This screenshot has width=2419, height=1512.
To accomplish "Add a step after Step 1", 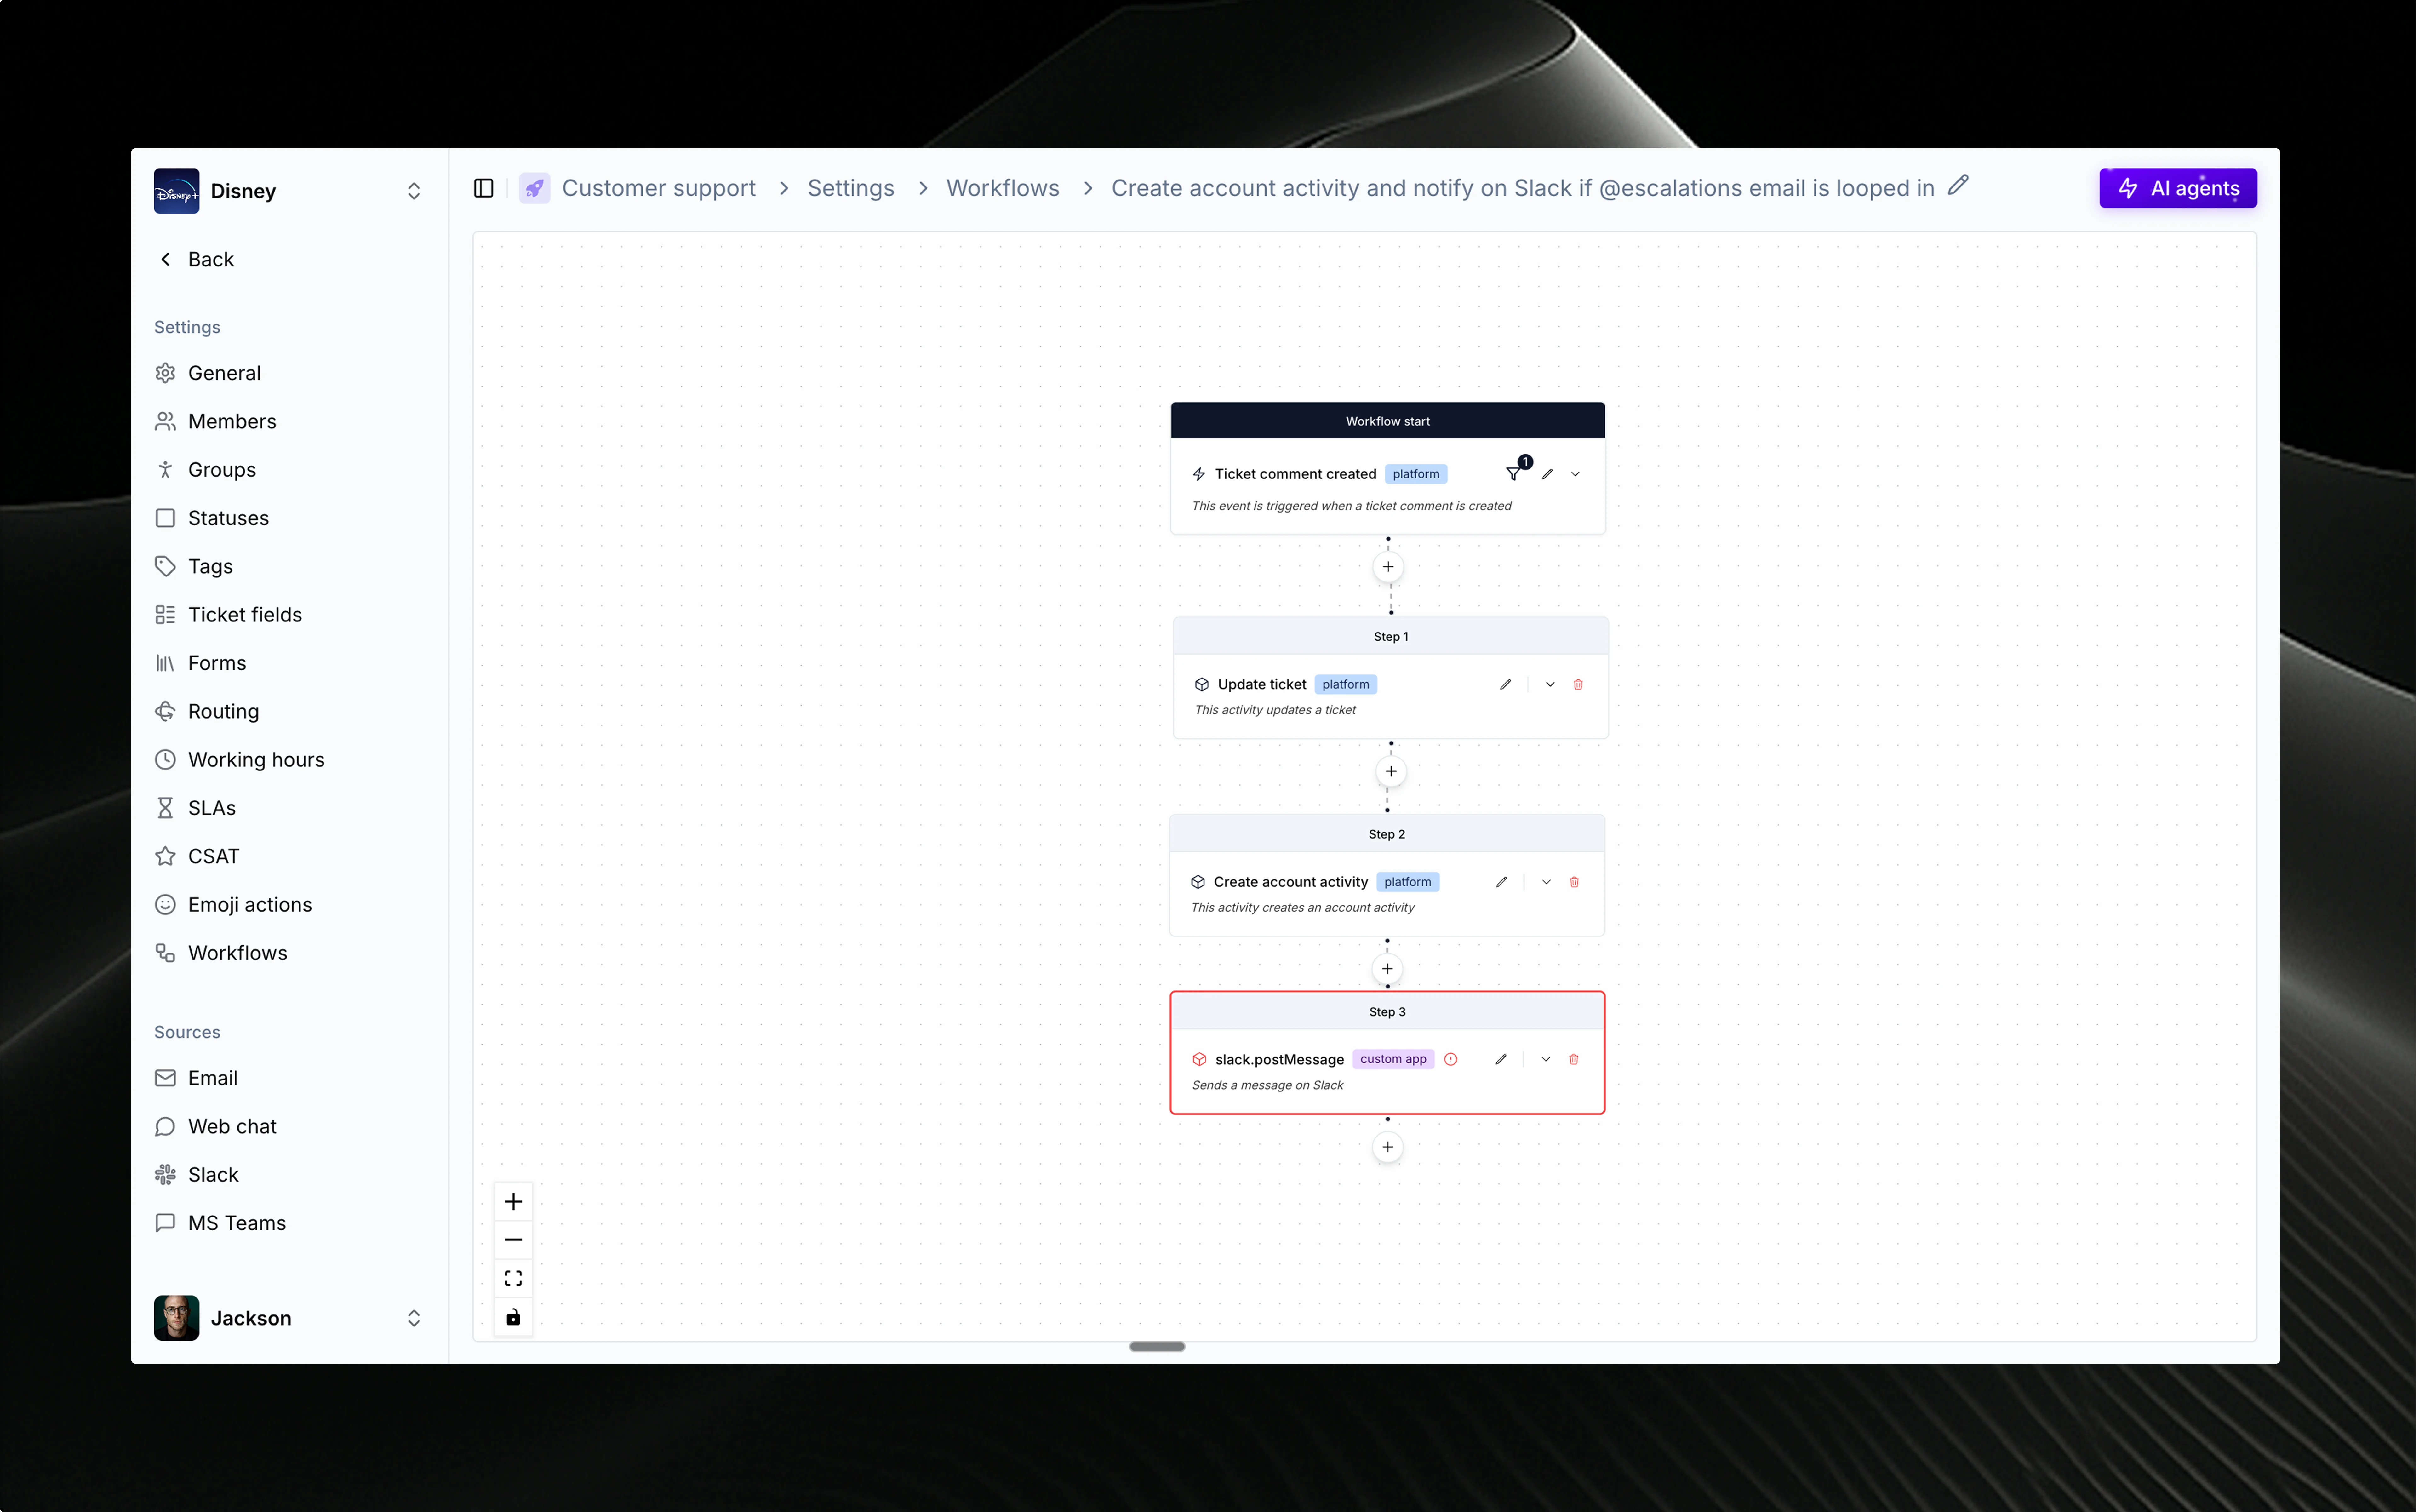I will coord(1392,771).
